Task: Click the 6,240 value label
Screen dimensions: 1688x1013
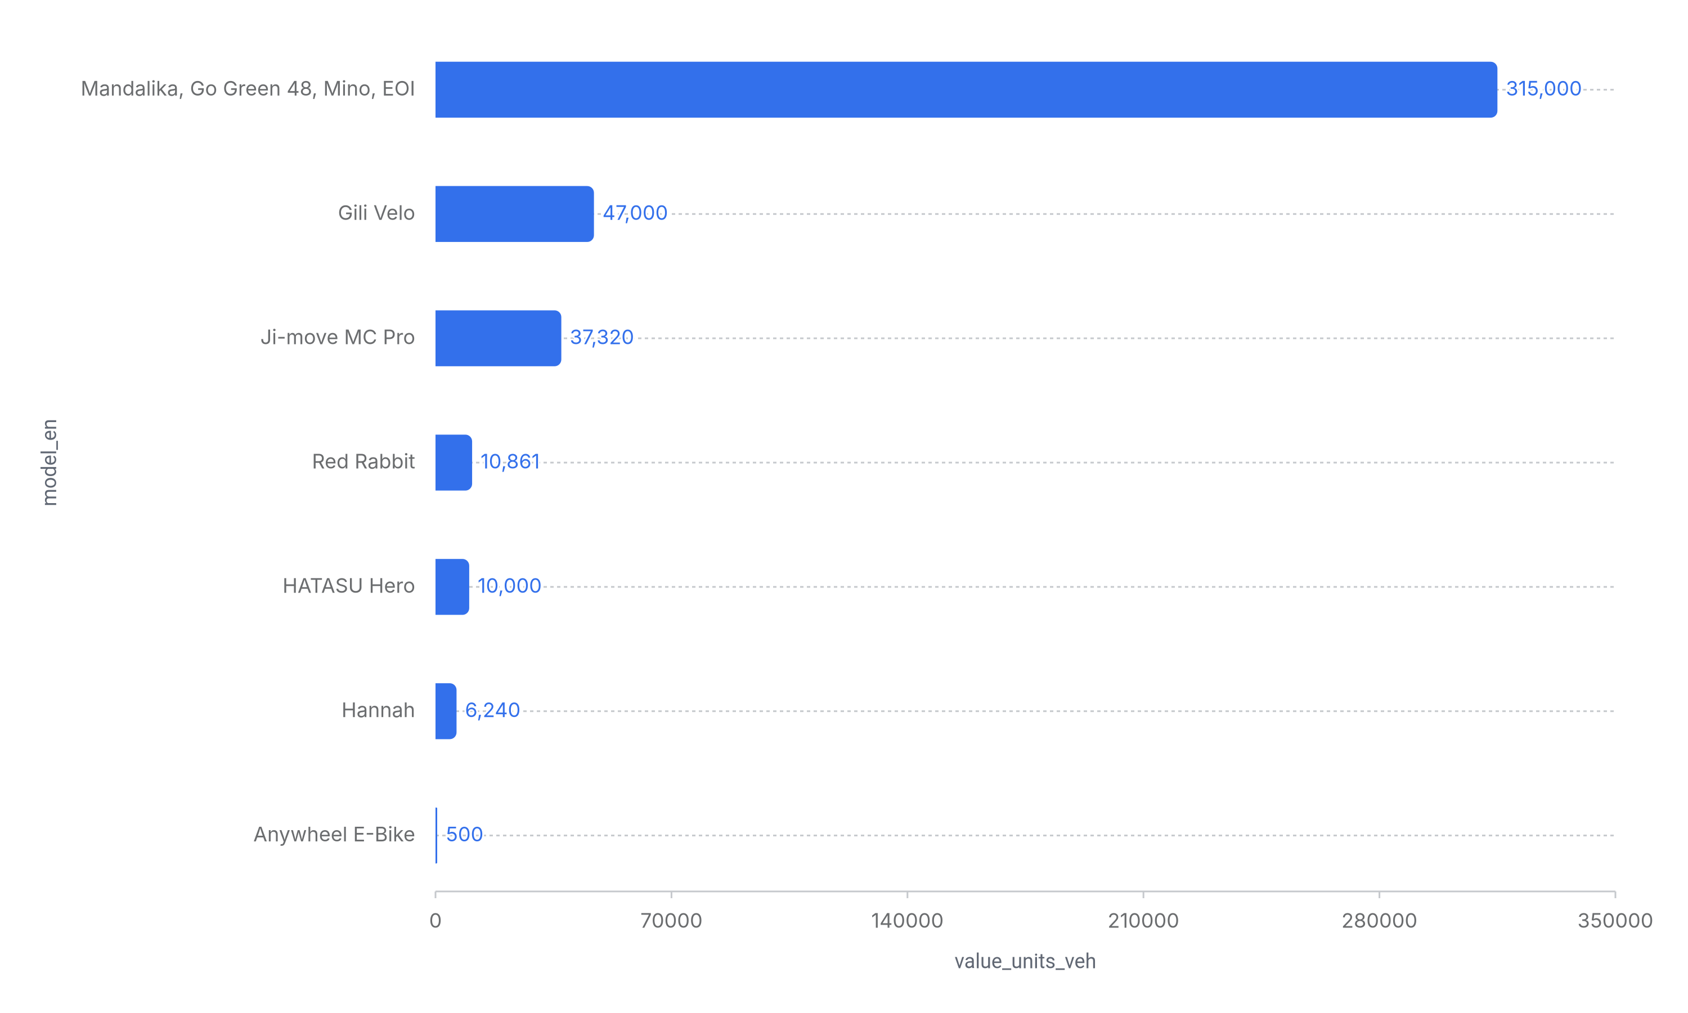Action: pyautogui.click(x=492, y=710)
